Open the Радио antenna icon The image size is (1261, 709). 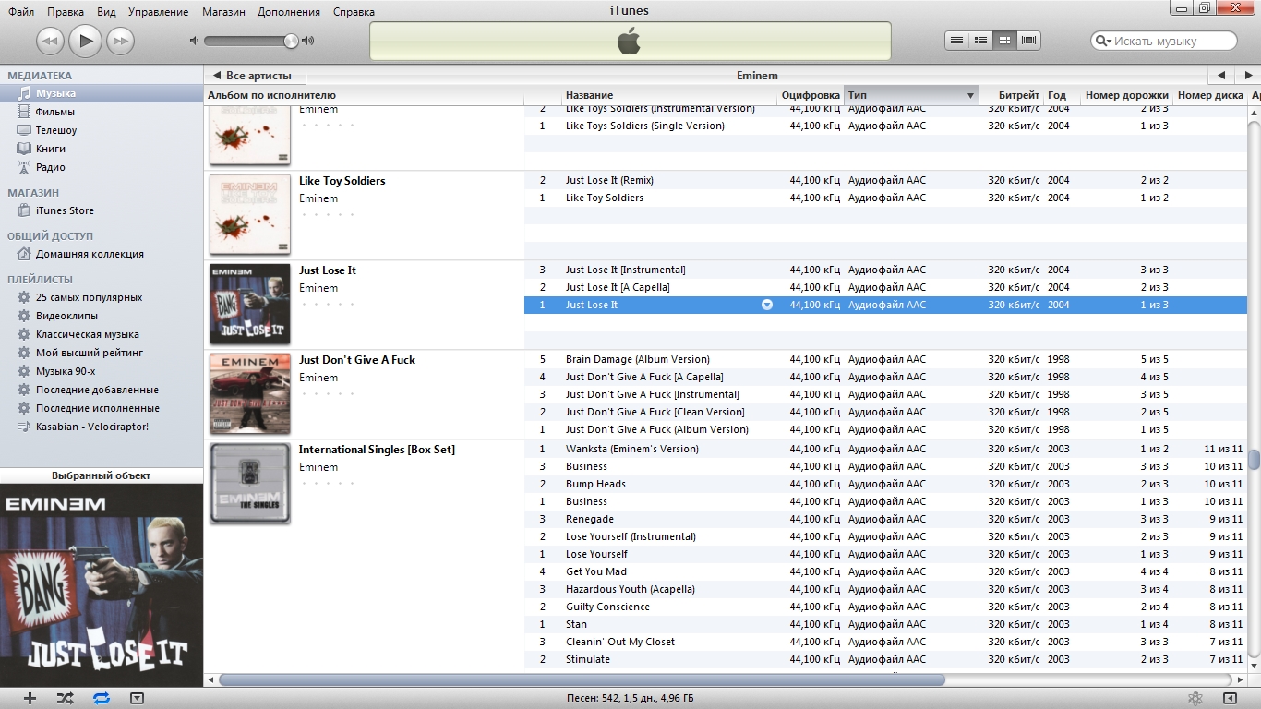pyautogui.click(x=24, y=167)
